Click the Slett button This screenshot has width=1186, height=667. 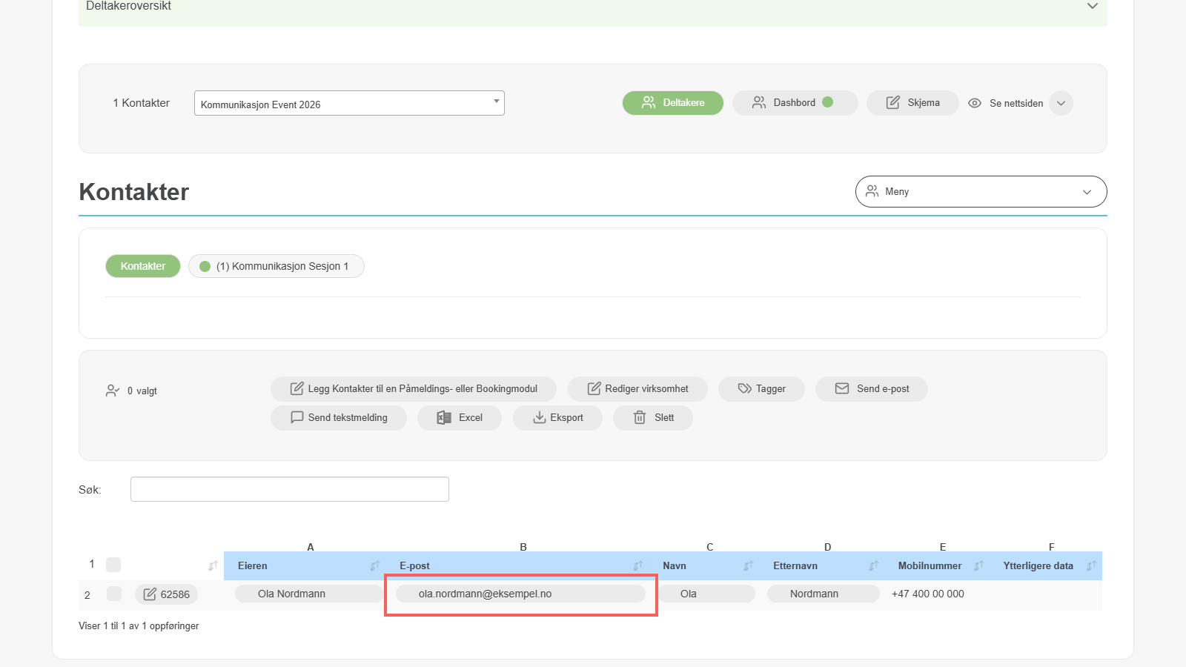pyautogui.click(x=653, y=418)
